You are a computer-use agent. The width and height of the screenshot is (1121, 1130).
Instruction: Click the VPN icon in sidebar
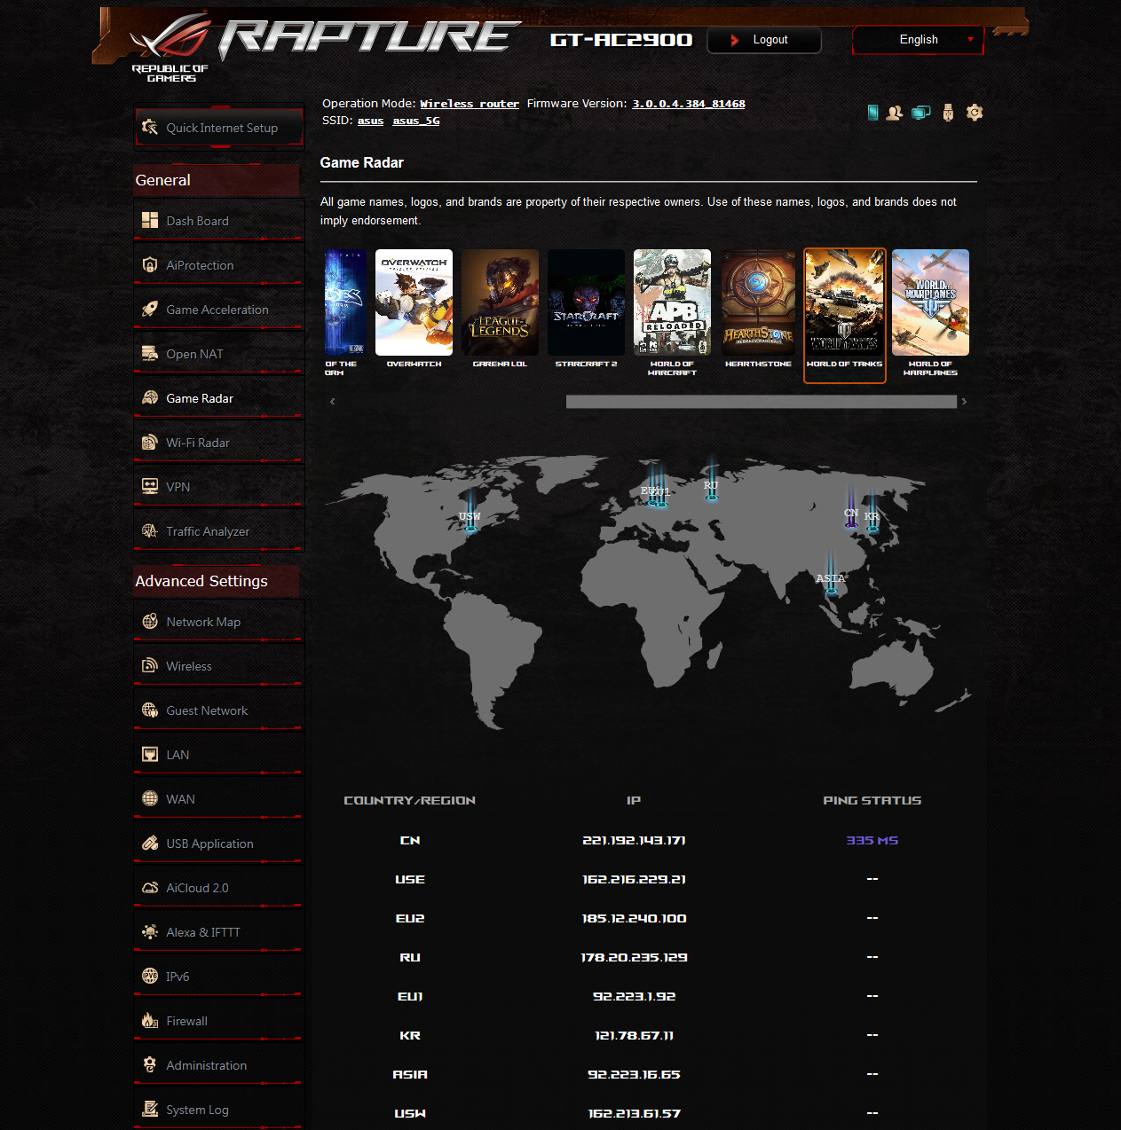click(x=150, y=487)
